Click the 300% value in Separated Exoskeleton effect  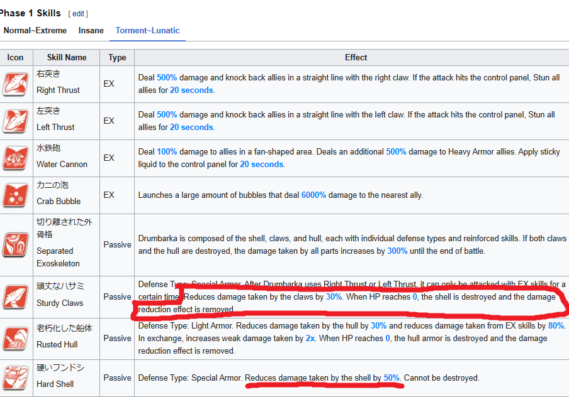click(397, 251)
